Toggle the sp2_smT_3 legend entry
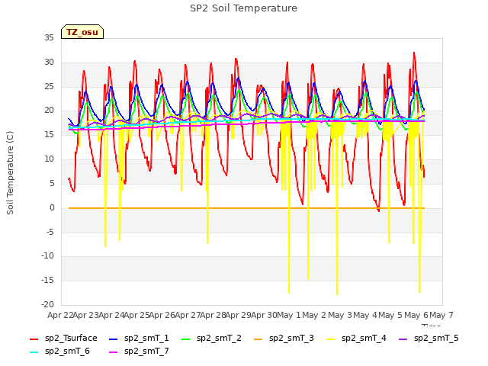The image size is (488, 366). 284,338
